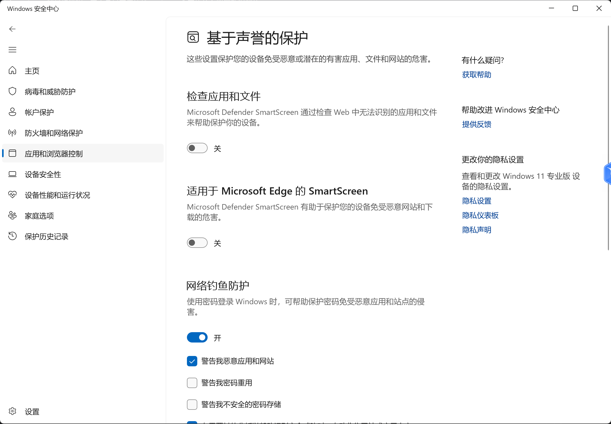
Task: Click the home (主页) house icon
Action: 12,70
